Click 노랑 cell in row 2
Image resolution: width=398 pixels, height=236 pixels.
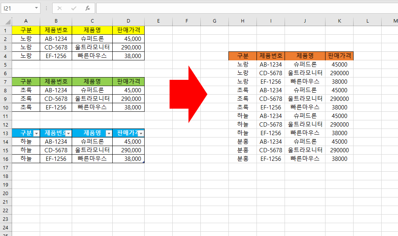point(26,39)
